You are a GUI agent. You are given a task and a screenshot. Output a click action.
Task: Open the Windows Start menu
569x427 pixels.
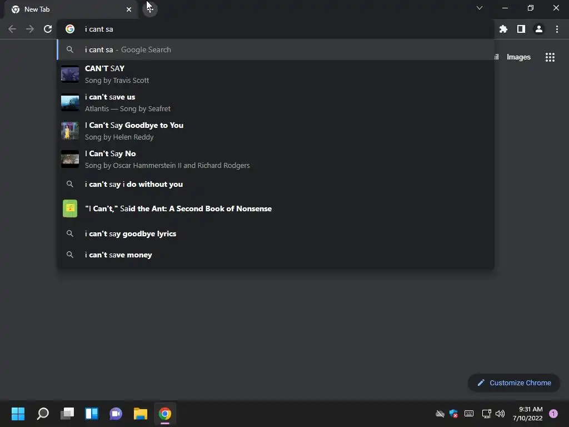click(x=18, y=414)
